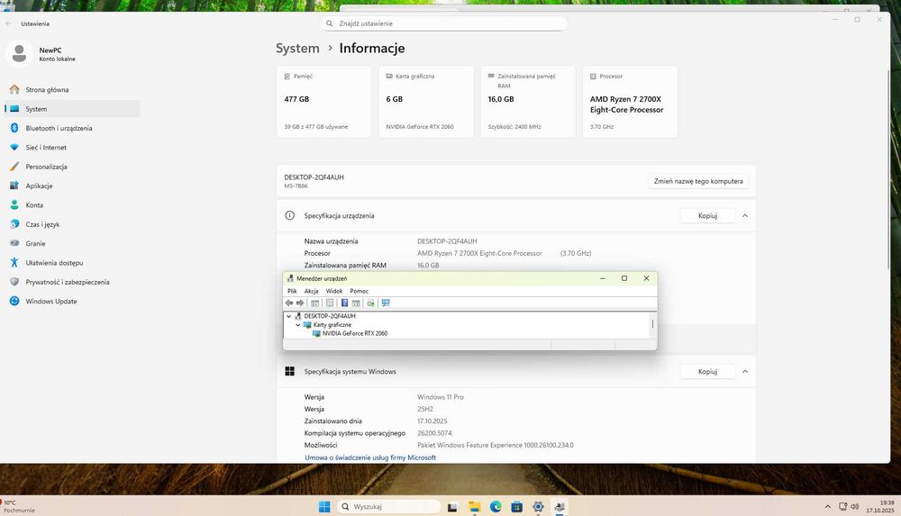Image resolution: width=901 pixels, height=516 pixels.
Task: Click Windows 11 Pro version value
Action: (x=441, y=397)
